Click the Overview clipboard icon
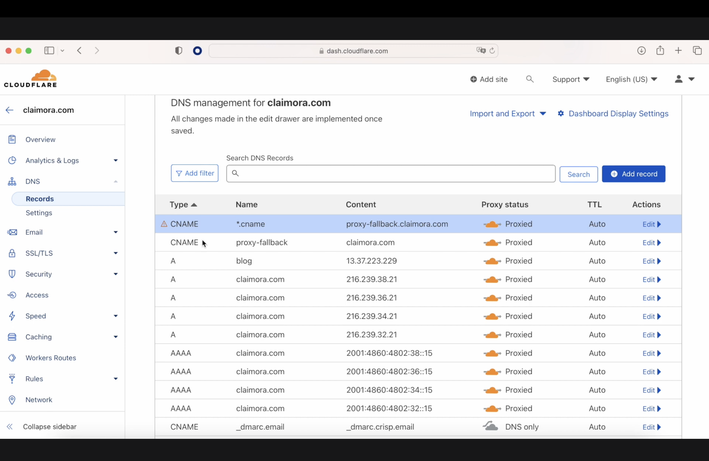 tap(12, 139)
